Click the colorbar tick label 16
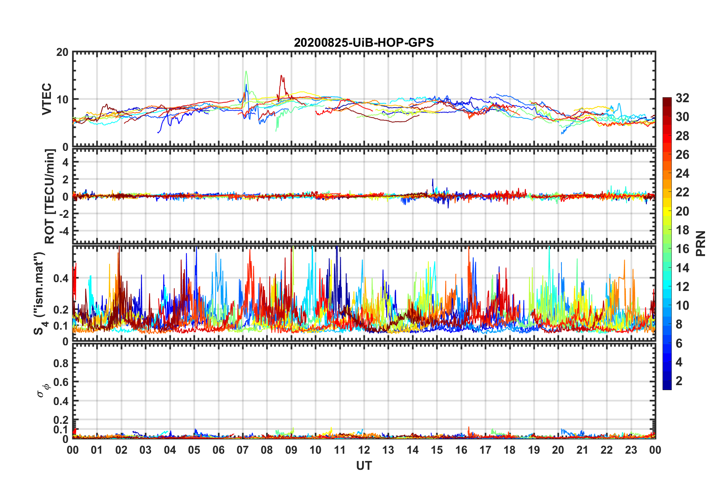 click(682, 249)
